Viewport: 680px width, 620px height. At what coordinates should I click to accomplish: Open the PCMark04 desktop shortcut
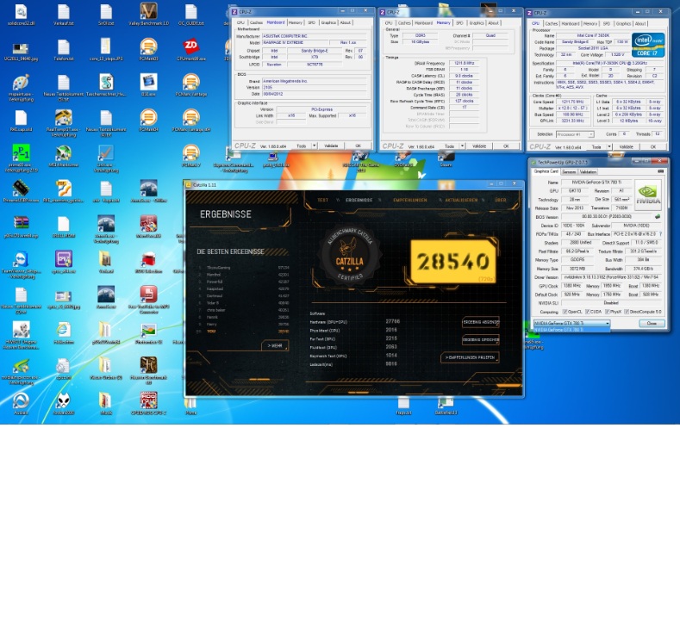tap(148, 120)
